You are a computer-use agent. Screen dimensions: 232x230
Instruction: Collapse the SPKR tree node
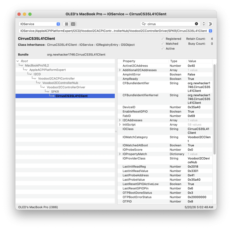point(48,92)
